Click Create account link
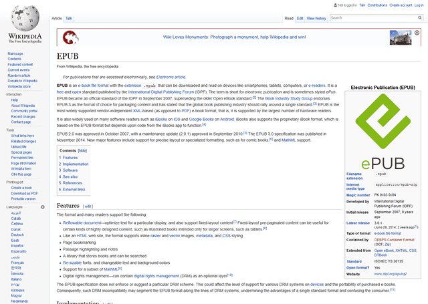 [x=401, y=5]
